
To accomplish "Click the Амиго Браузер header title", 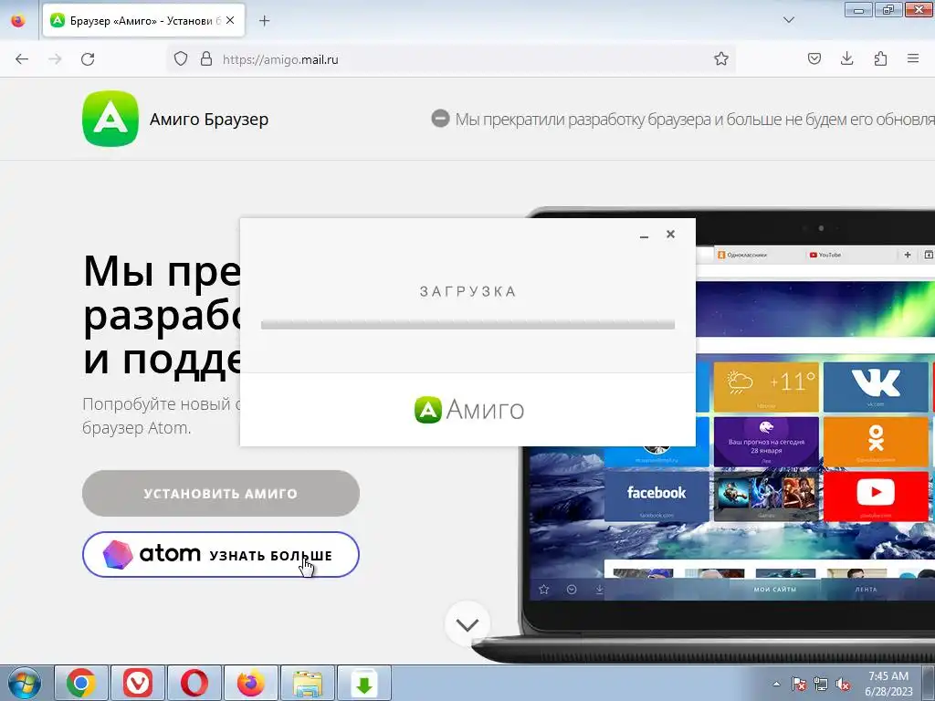I will (x=209, y=120).
